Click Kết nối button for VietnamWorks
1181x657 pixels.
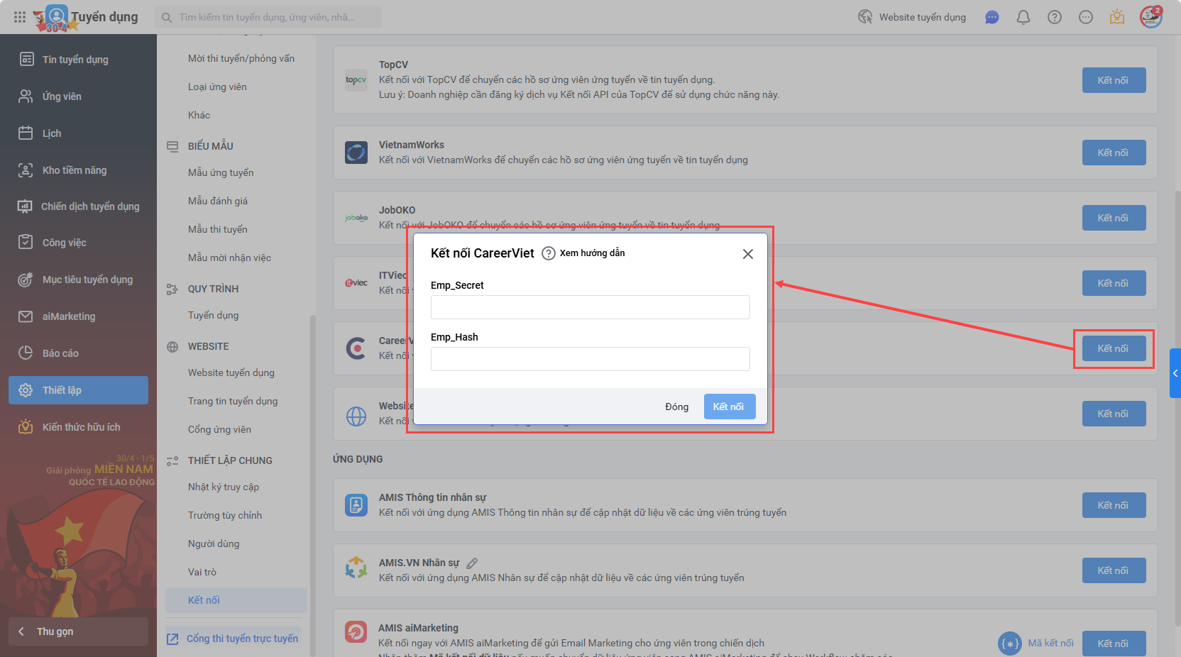[1114, 153]
